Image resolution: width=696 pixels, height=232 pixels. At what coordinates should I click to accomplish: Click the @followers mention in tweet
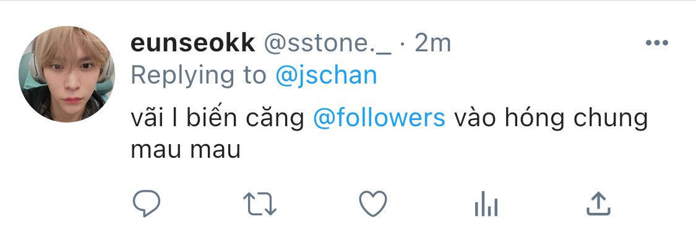379,118
